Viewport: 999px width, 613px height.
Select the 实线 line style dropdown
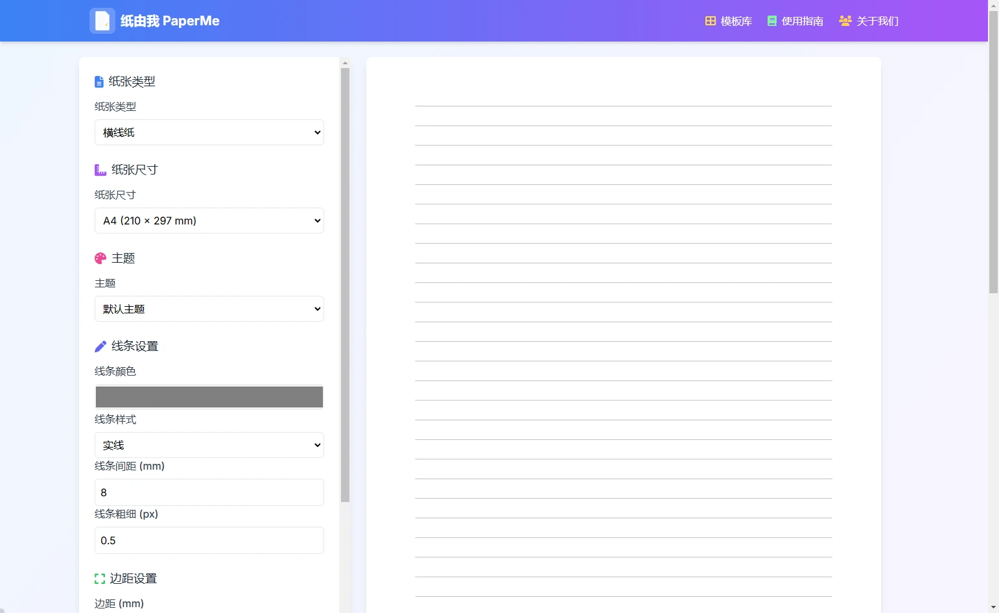tap(209, 445)
